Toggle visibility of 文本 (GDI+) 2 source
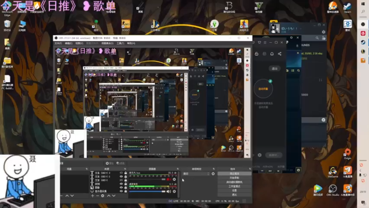This screenshot has width=369, height=208. coord(121,177)
